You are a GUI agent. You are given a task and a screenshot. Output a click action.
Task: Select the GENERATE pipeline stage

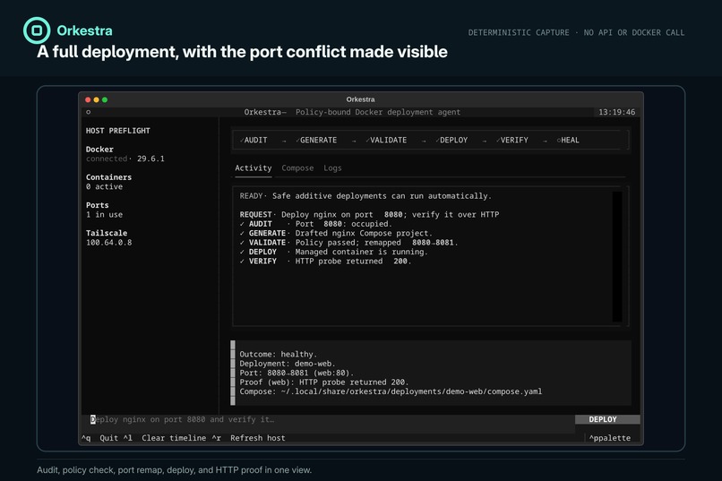coord(316,140)
